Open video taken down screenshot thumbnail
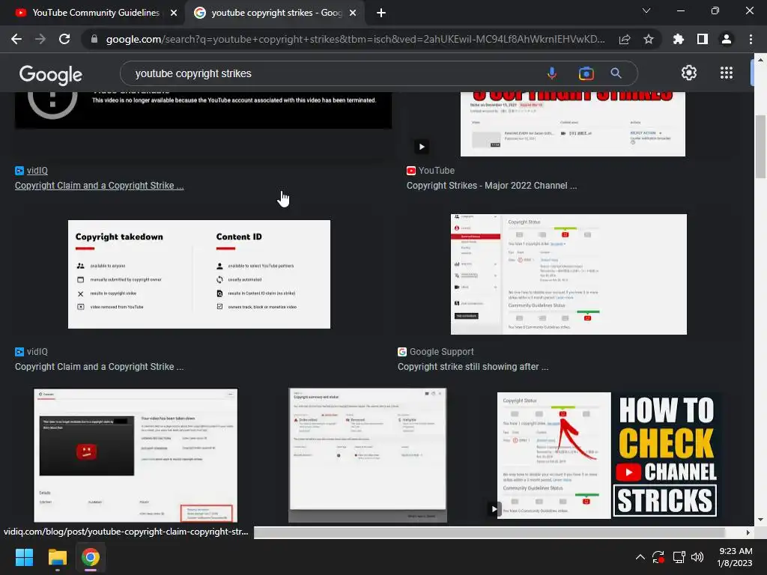This screenshot has height=575, width=767. [136, 455]
